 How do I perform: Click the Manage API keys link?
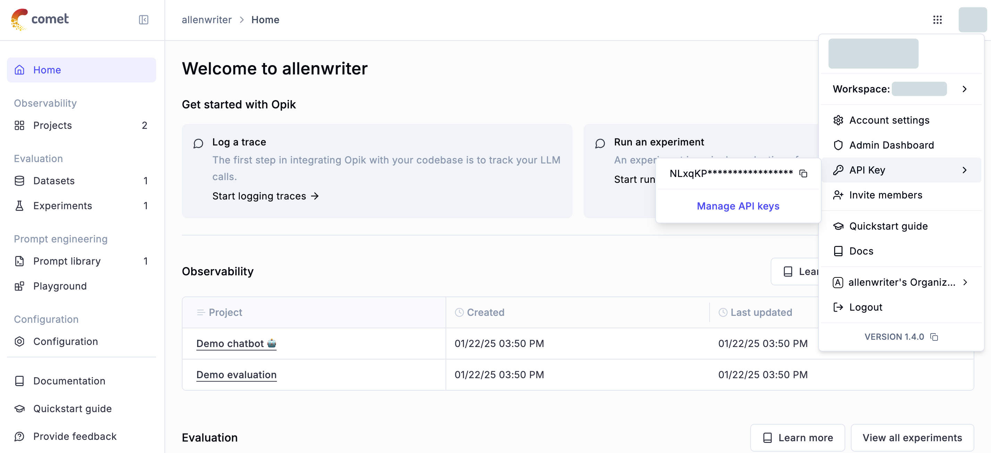coord(738,206)
